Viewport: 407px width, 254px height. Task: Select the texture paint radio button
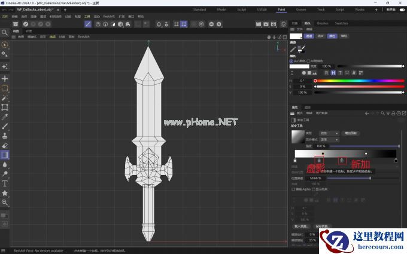[308, 61]
